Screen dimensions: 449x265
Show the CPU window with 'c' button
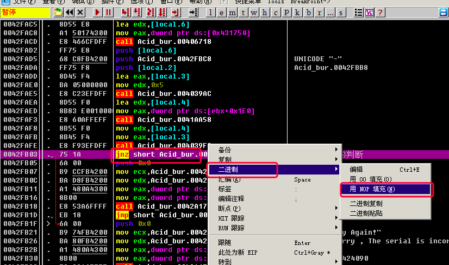click(x=276, y=12)
